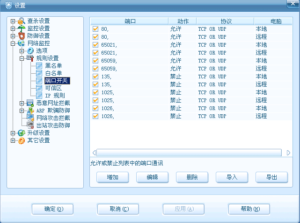Expand the 选项 subnode
The image size is (300, 223).
pos(22,51)
